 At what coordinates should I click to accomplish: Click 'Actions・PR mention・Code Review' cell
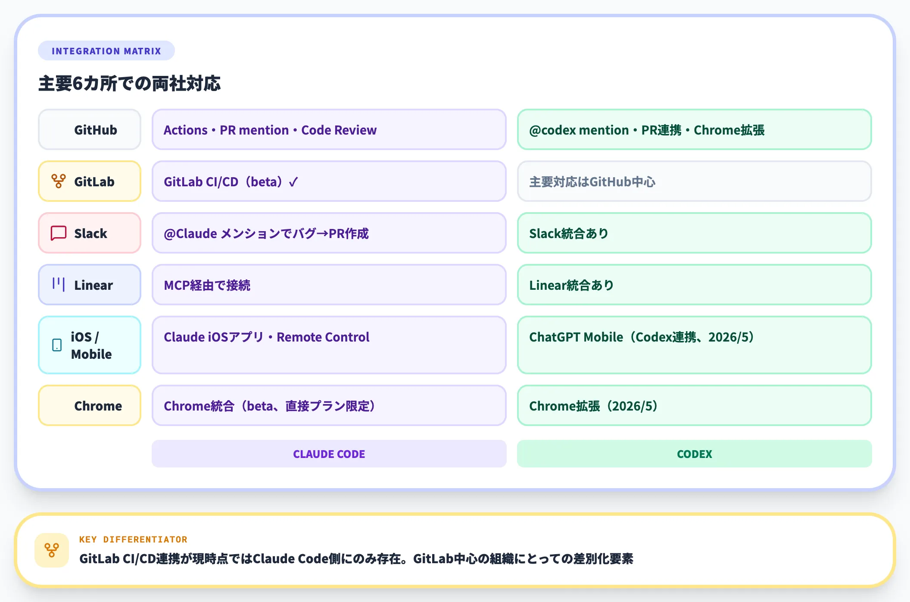coord(329,129)
